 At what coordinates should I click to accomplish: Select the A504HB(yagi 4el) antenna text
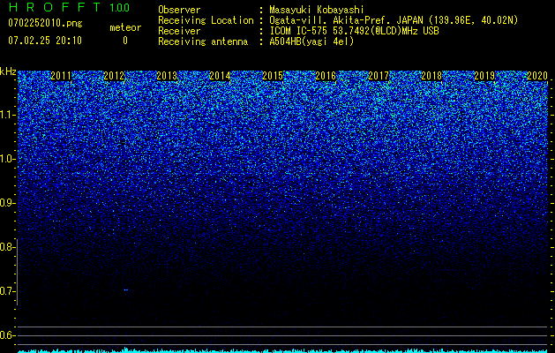311,41
